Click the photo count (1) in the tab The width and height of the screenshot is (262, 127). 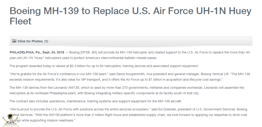tap(46, 41)
